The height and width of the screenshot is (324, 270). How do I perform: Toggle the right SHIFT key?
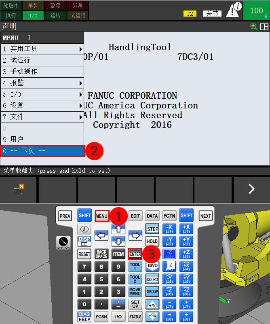tap(186, 216)
